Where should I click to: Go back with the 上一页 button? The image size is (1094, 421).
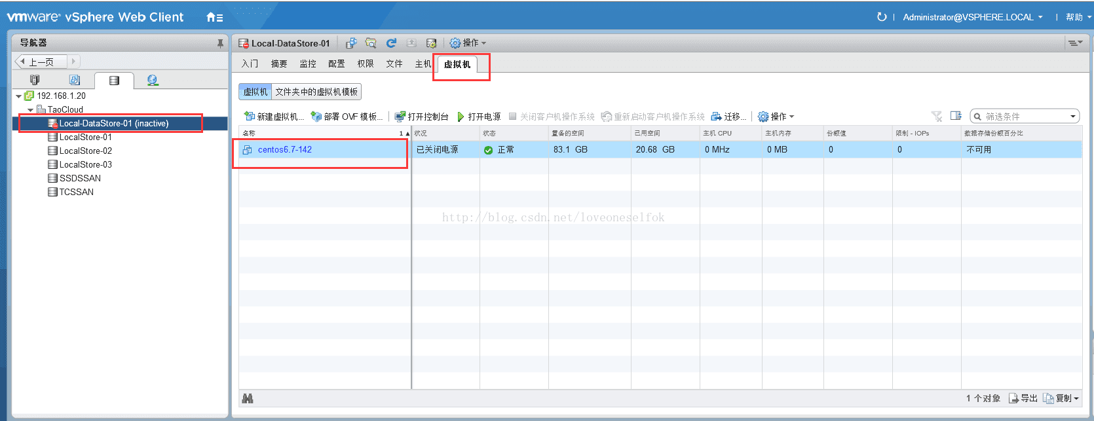(41, 62)
